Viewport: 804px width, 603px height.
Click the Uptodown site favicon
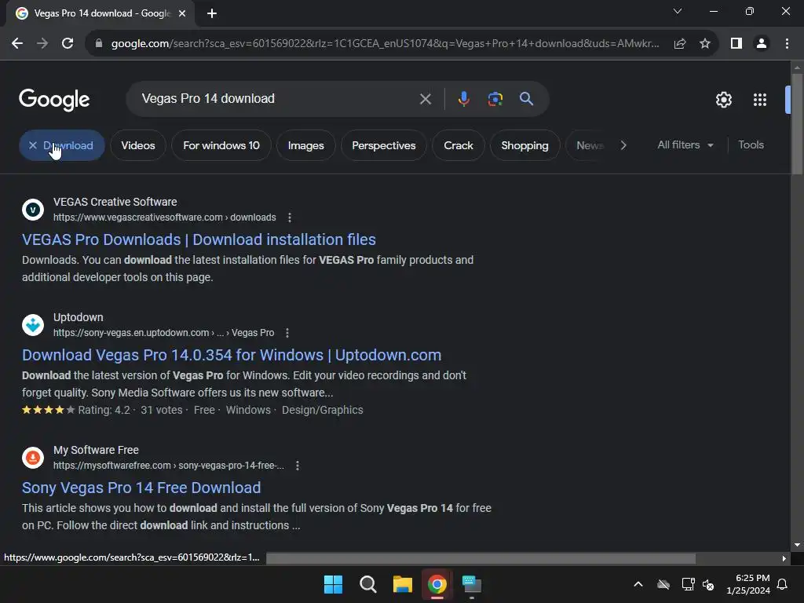coord(33,324)
